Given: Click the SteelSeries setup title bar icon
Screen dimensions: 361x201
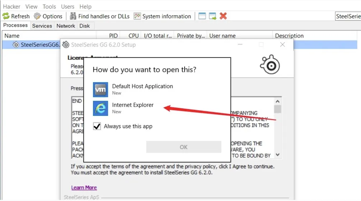Looking at the screenshot, I should [66, 44].
